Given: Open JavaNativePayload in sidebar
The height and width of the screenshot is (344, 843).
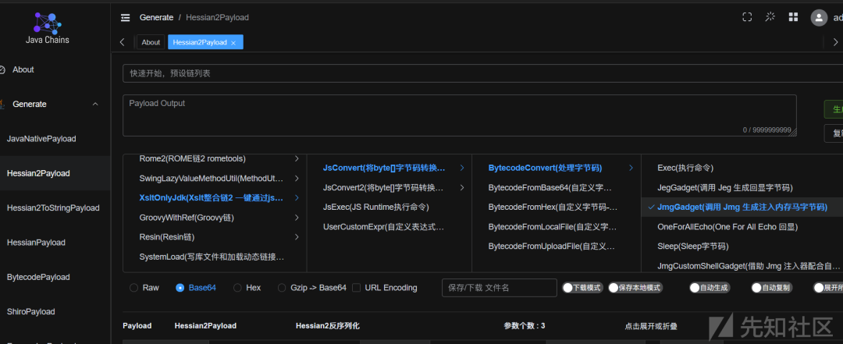Looking at the screenshot, I should (x=41, y=139).
